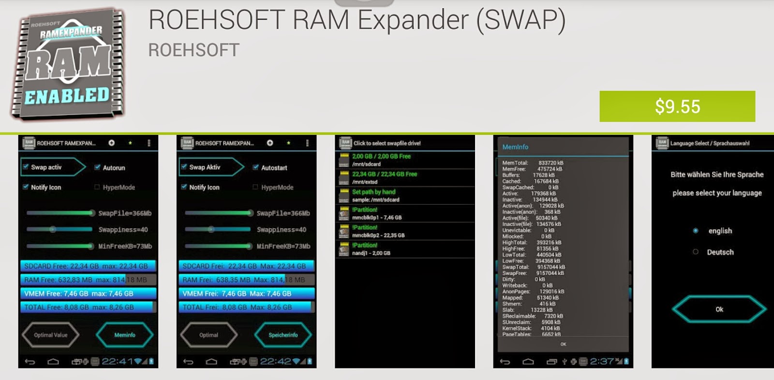774x380 pixels.
Task: Open overflow menu in Swap Aktiv screenshot
Action: pyautogui.click(x=307, y=143)
